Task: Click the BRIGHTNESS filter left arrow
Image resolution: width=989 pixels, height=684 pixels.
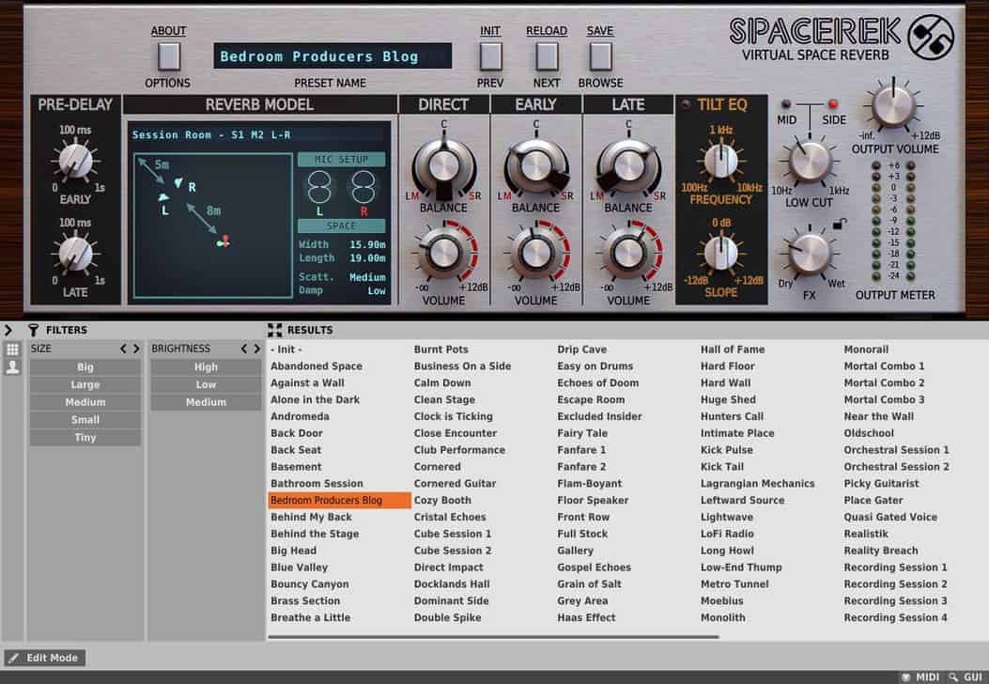Action: coord(244,349)
